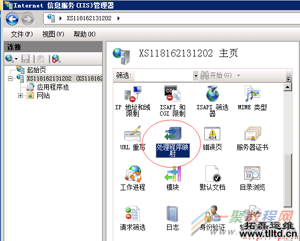Open the 文件(F) menu
The image size is (300, 241).
click(22, 34)
